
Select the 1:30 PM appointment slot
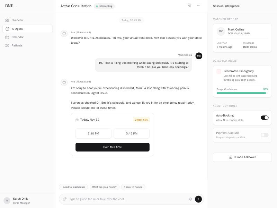[93, 133]
